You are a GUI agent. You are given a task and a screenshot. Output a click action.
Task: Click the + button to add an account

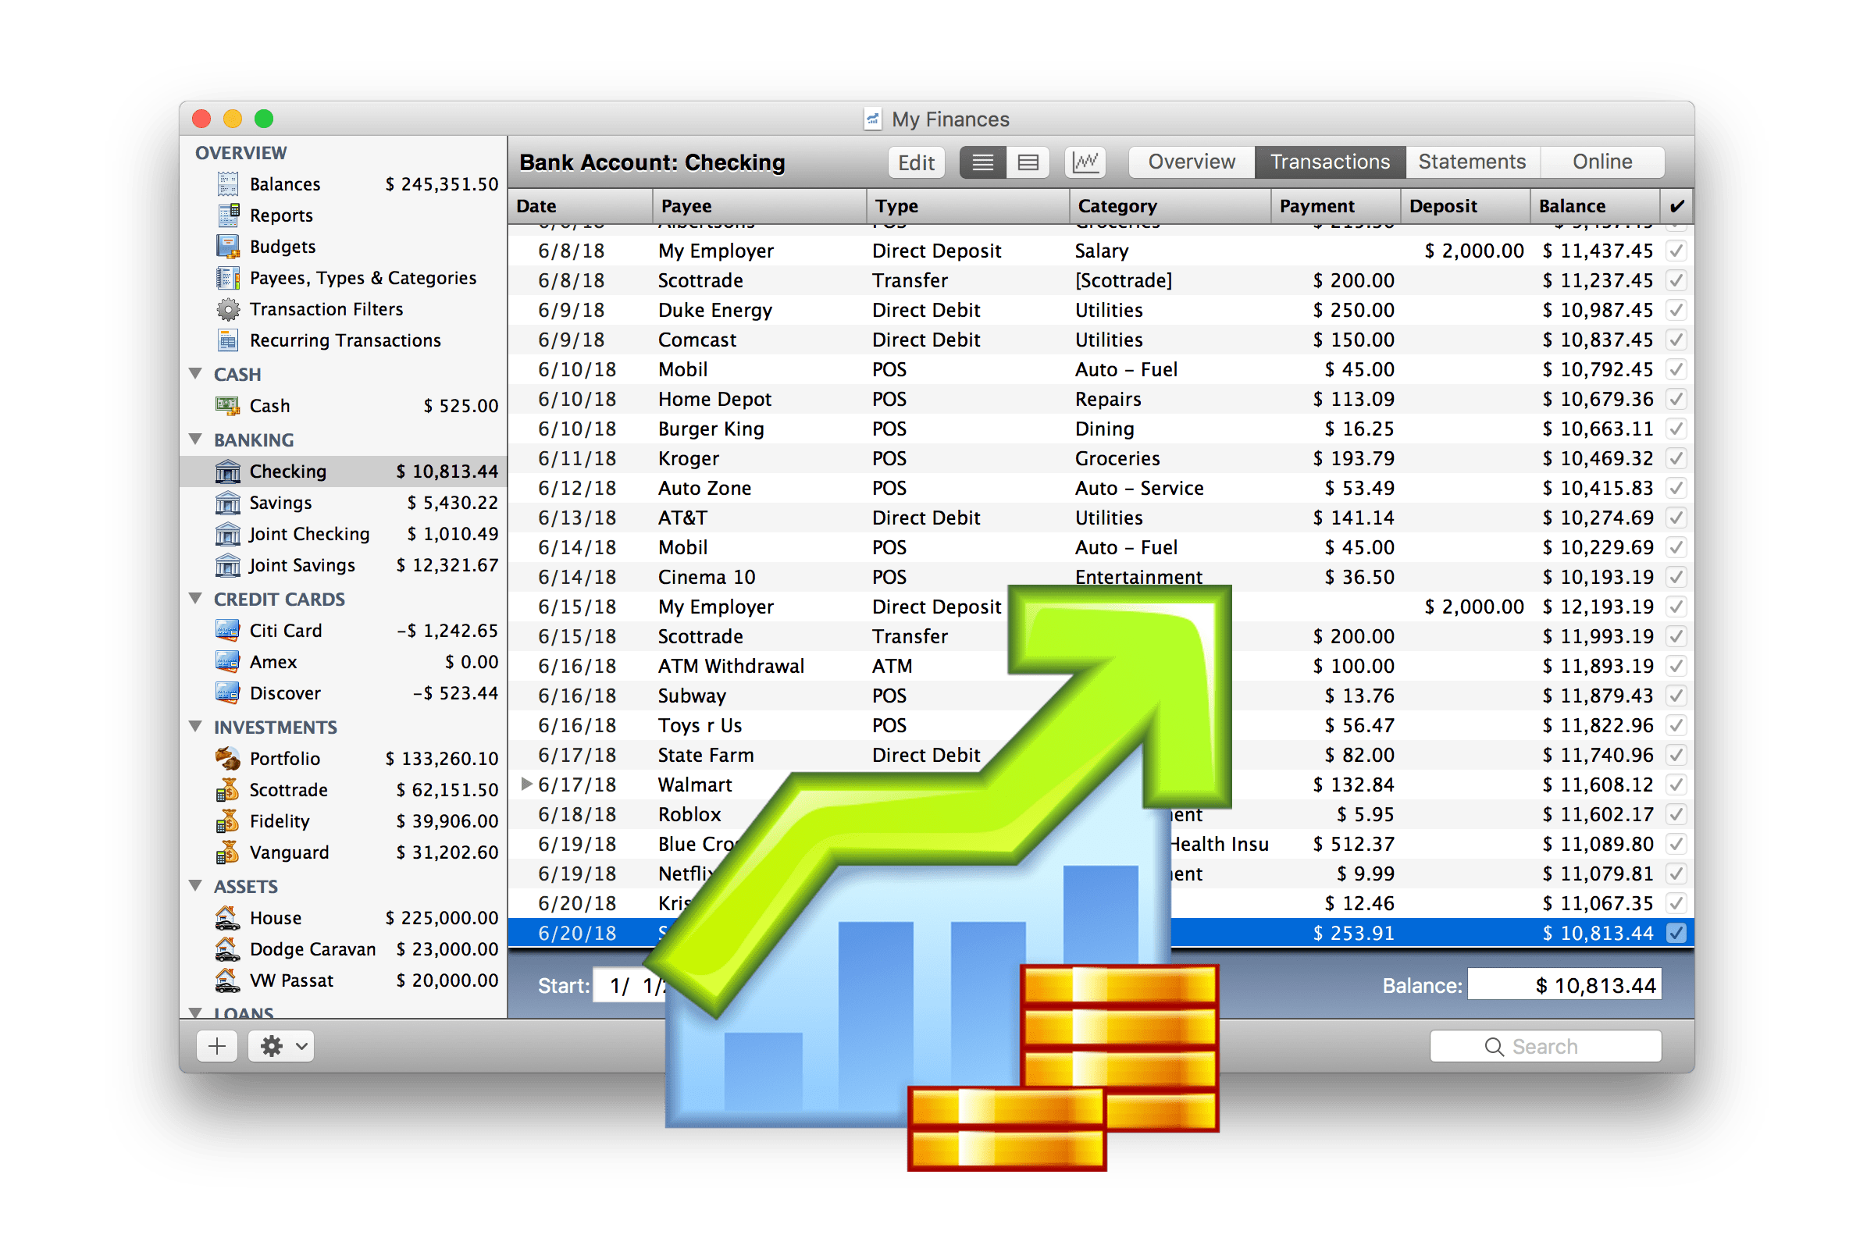[216, 1045]
